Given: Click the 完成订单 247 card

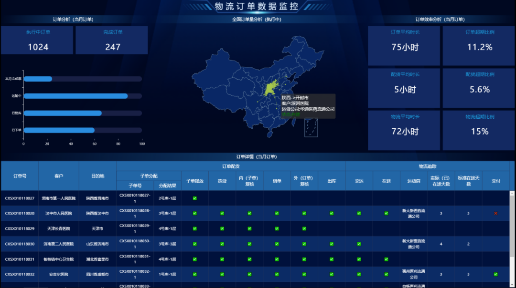Looking at the screenshot, I should click(x=112, y=40).
